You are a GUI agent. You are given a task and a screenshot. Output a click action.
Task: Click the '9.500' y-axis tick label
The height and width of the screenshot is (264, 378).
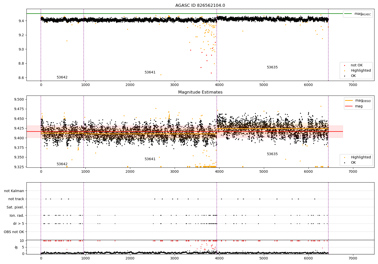pos(19,99)
